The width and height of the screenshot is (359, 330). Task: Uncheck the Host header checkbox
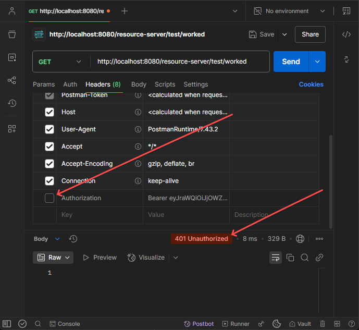[49, 112]
